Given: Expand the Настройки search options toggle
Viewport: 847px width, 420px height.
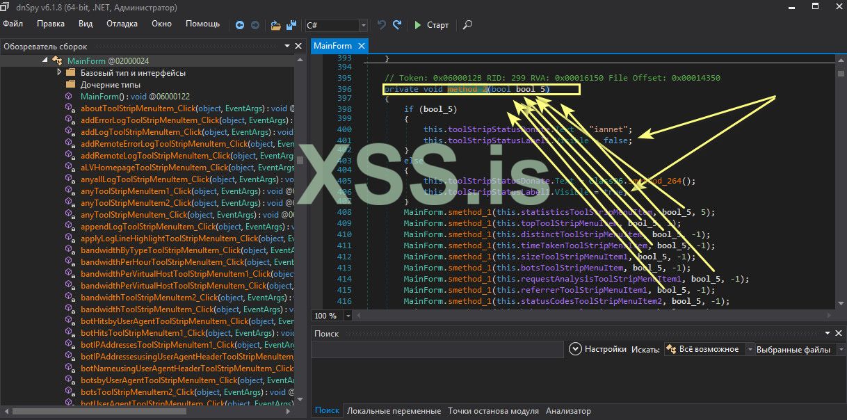Looking at the screenshot, I should (x=575, y=349).
